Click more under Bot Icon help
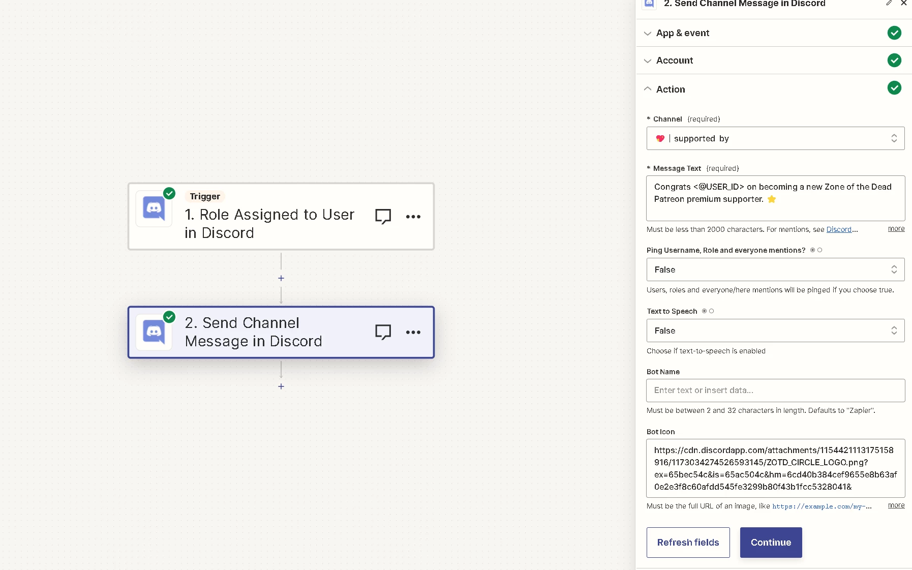This screenshot has height=570, width=912. (x=896, y=505)
